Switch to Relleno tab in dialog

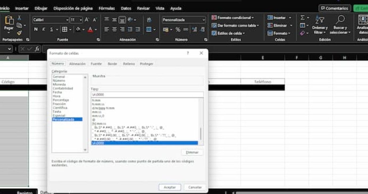(x=129, y=64)
